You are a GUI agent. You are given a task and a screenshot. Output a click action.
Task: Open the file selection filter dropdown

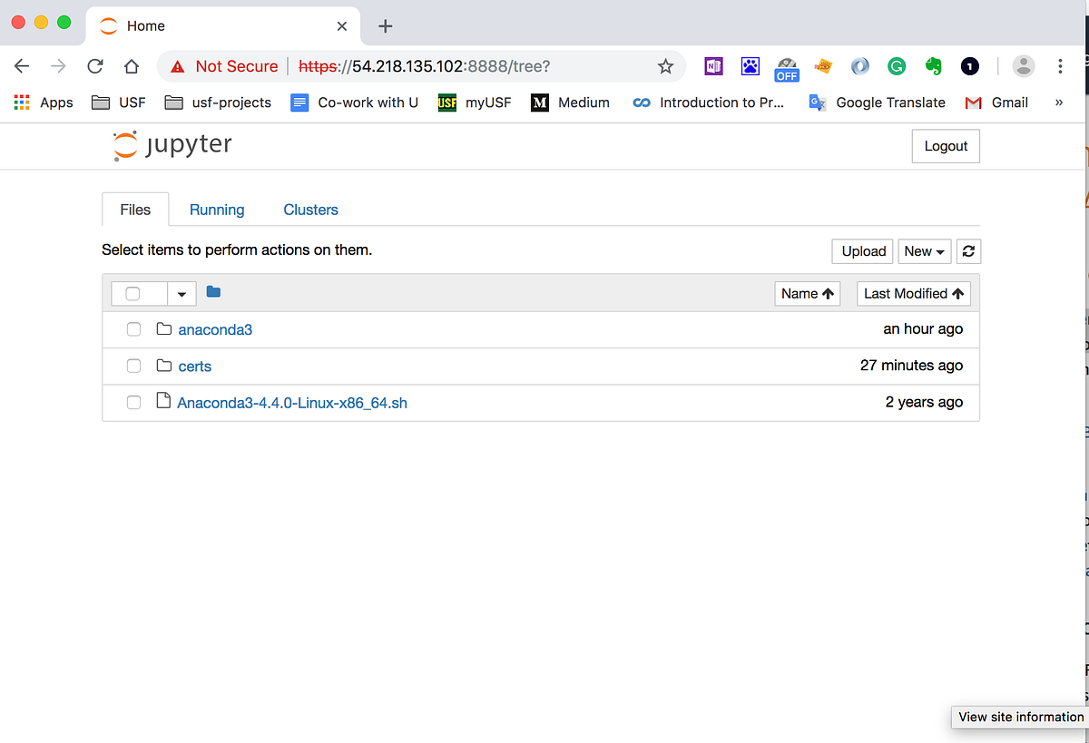click(181, 293)
